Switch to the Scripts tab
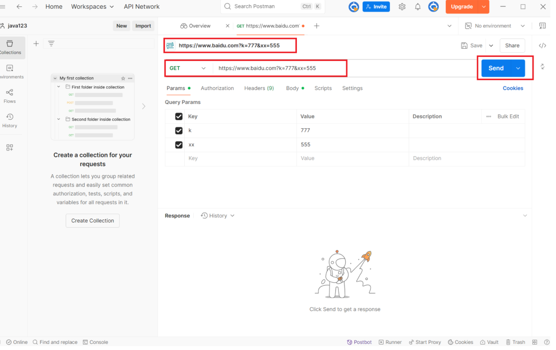Viewport: 556px width, 350px height. coord(323,88)
